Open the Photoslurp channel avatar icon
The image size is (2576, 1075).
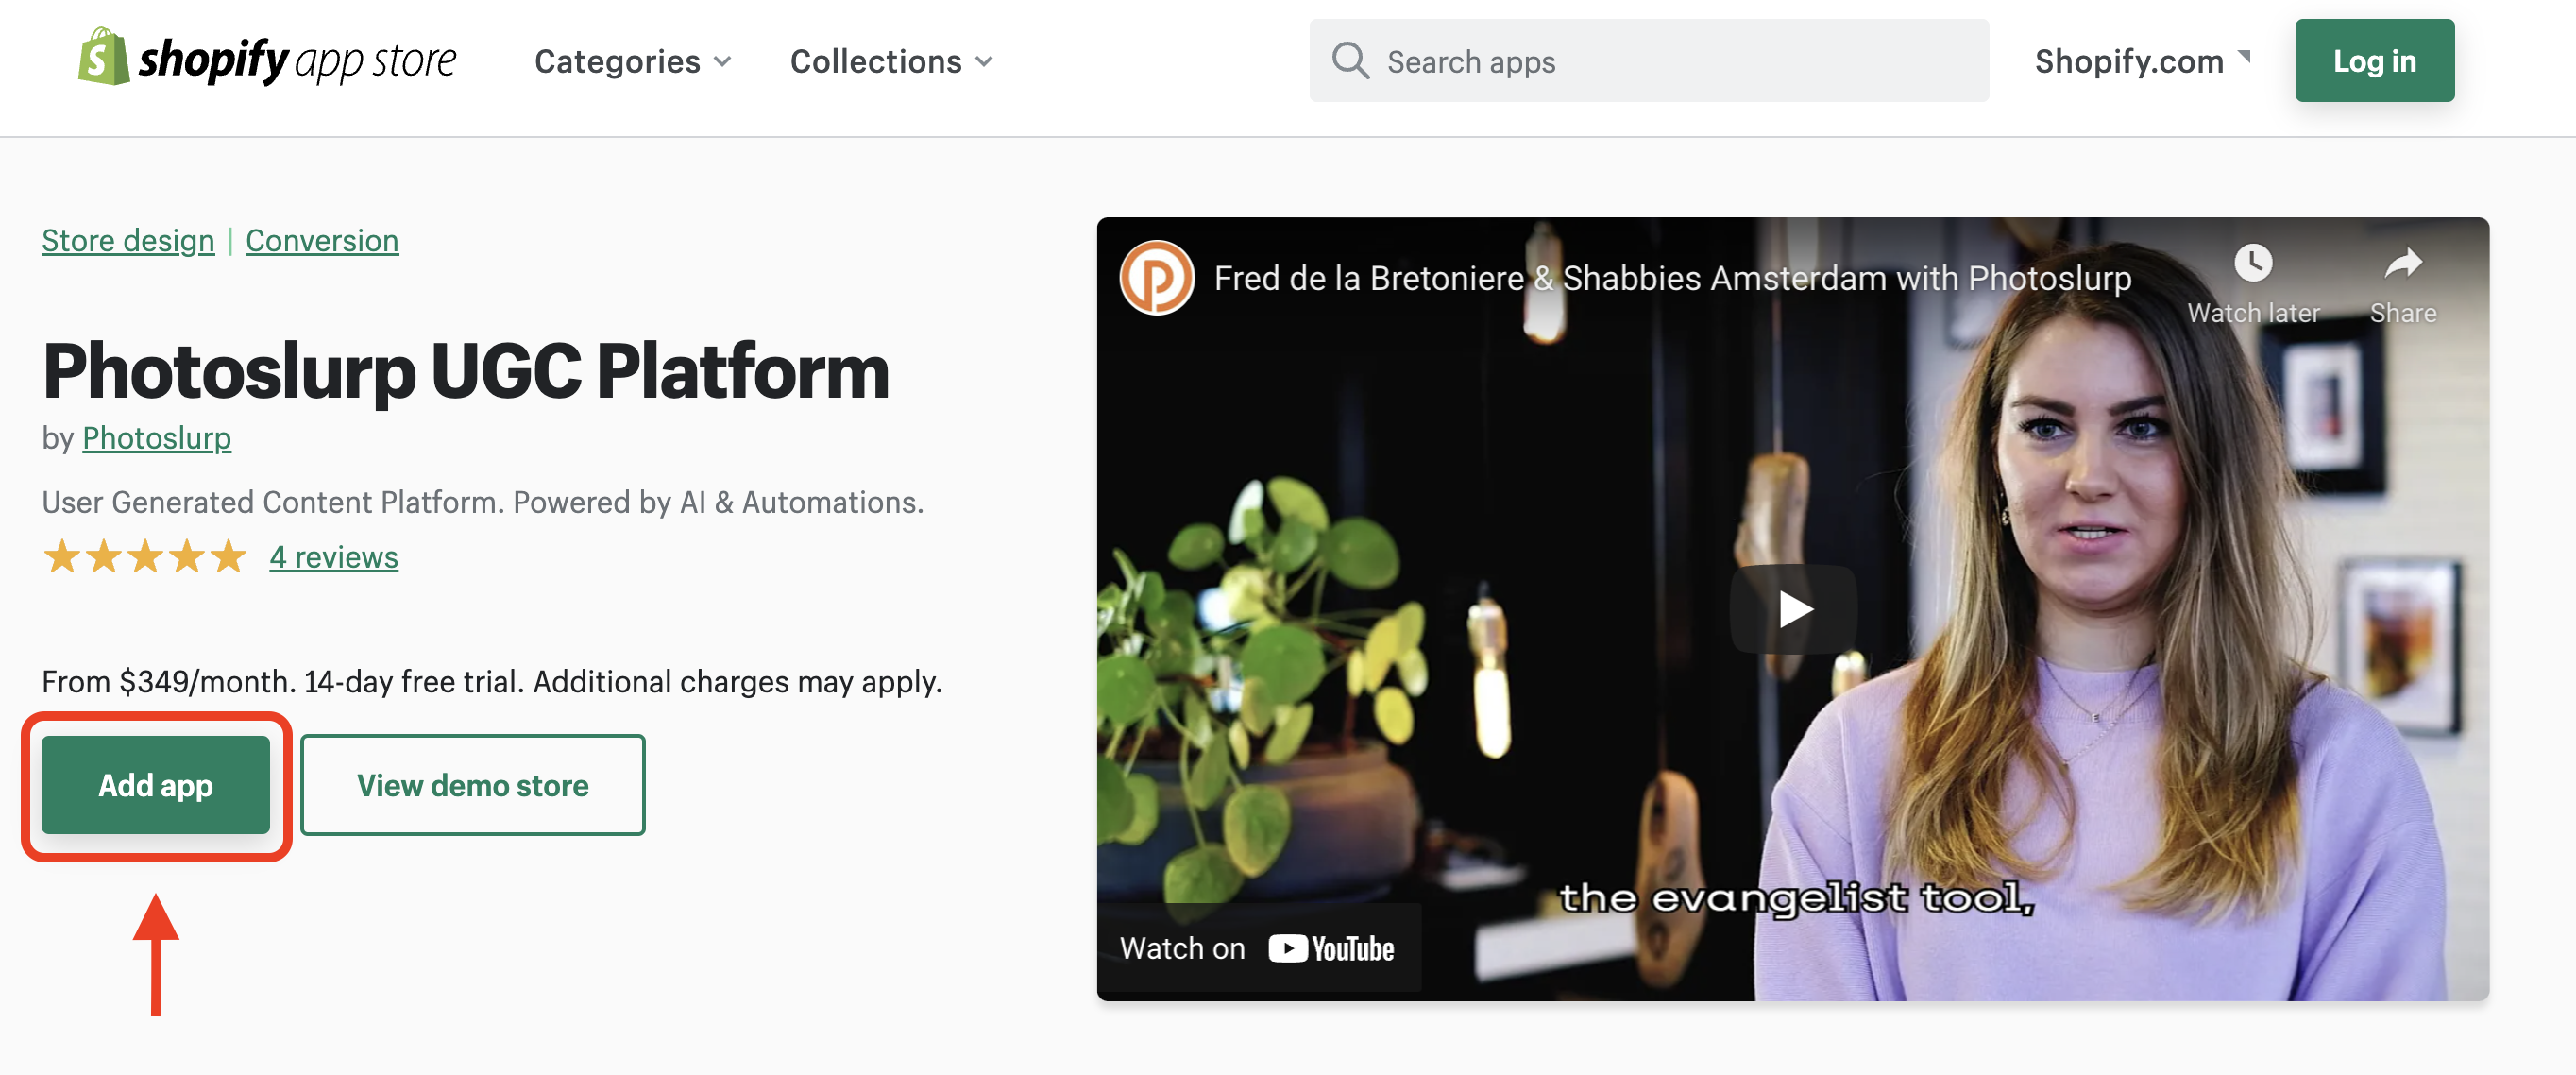1156,278
